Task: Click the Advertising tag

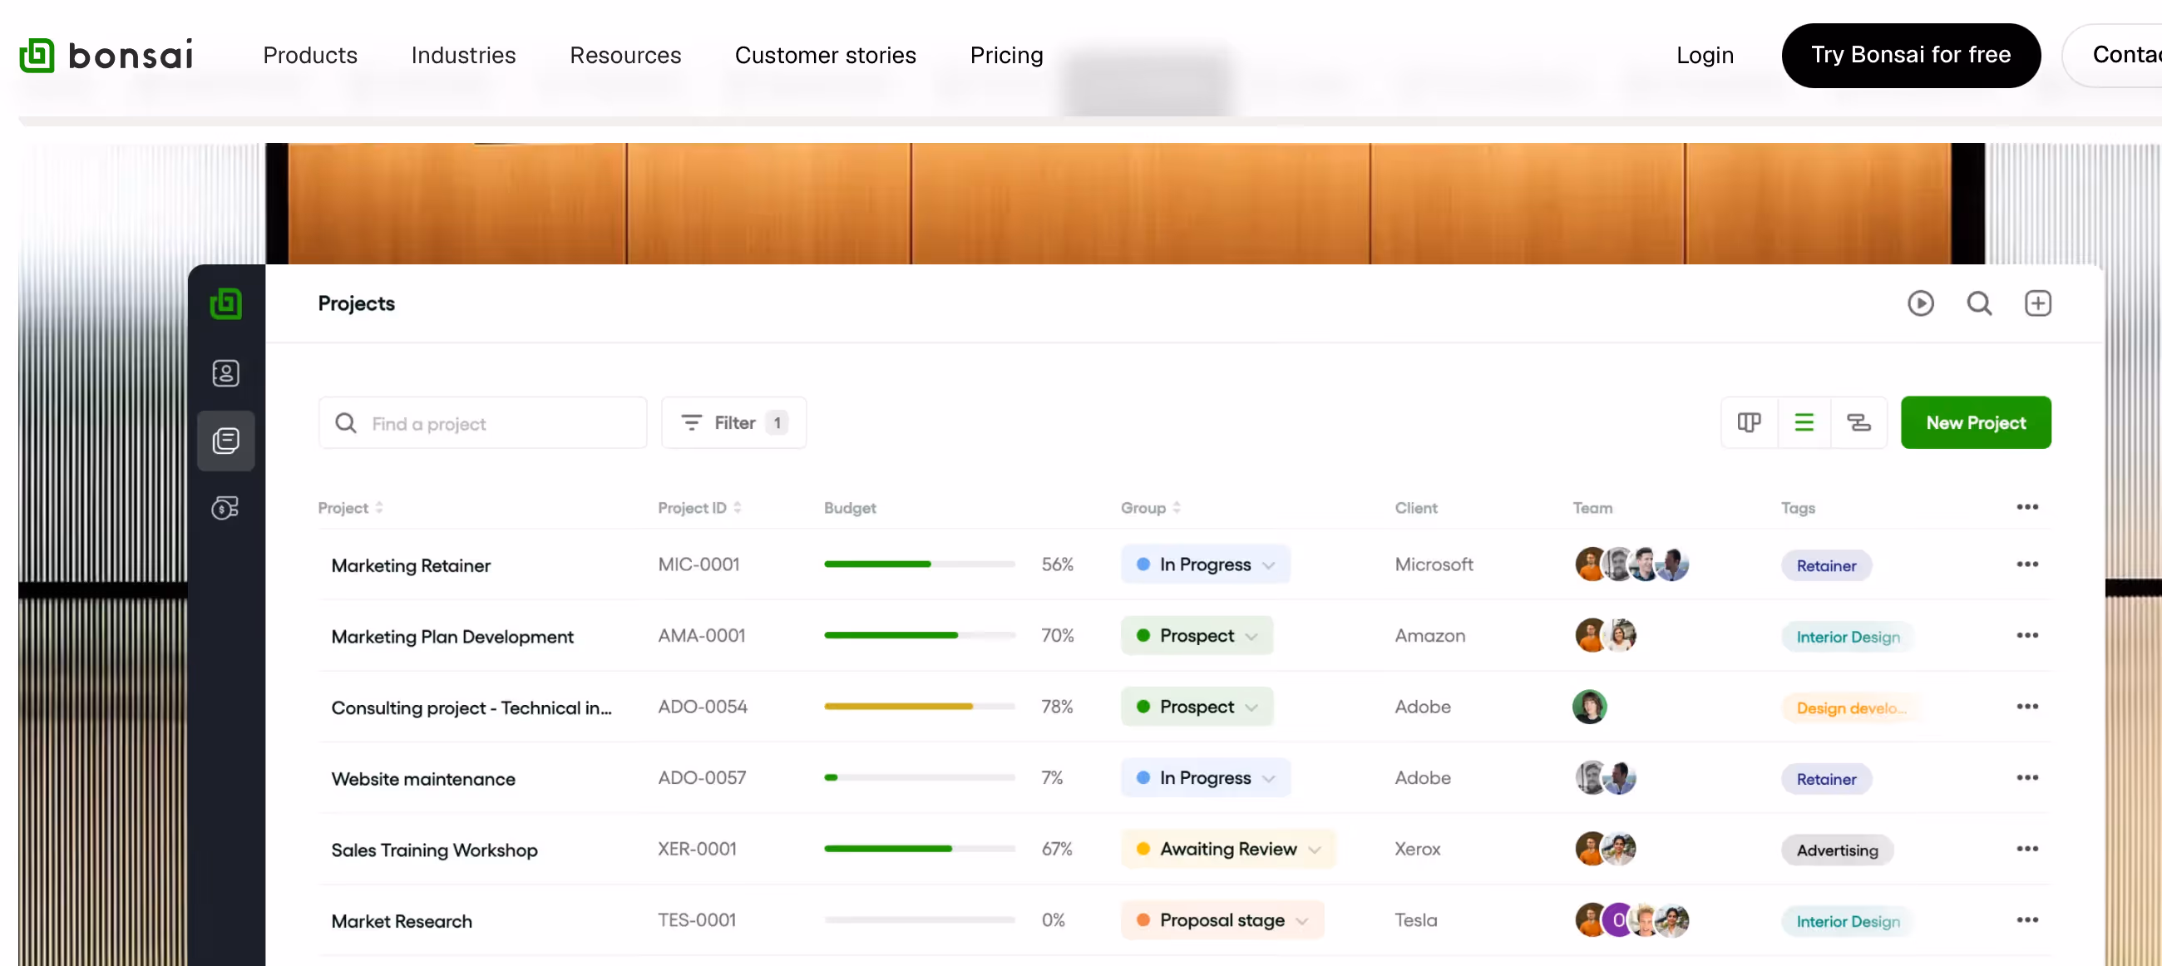Action: click(x=1837, y=850)
